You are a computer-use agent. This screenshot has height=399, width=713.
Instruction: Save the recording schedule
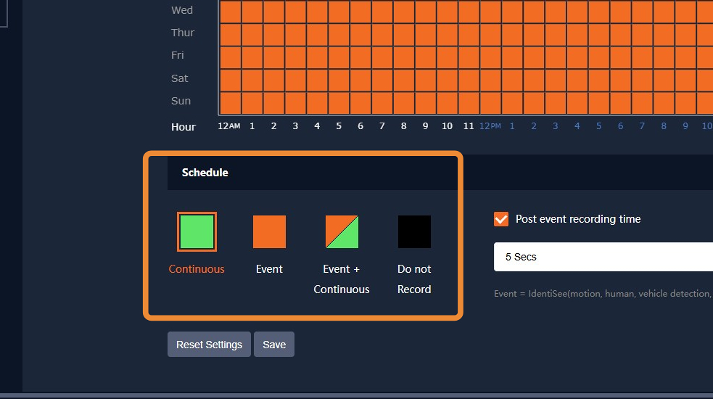274,345
